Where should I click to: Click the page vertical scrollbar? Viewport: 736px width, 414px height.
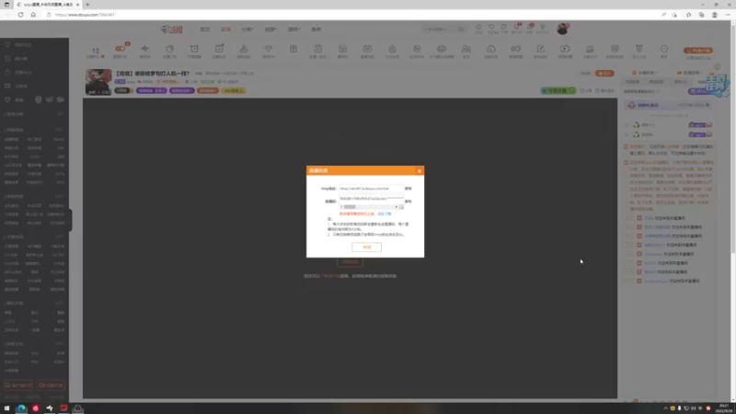tap(733, 141)
